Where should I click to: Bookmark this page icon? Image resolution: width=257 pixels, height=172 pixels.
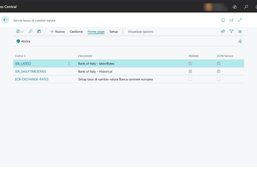[223, 20]
